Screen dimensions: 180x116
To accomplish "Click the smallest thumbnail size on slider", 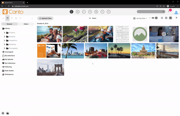I will (150, 18).
